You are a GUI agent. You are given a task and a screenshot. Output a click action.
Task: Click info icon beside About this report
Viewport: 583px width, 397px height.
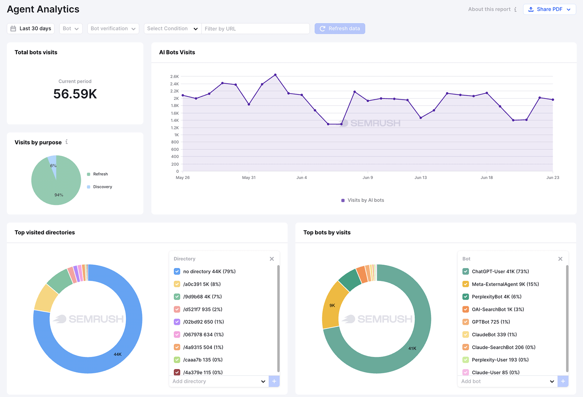[x=515, y=9]
